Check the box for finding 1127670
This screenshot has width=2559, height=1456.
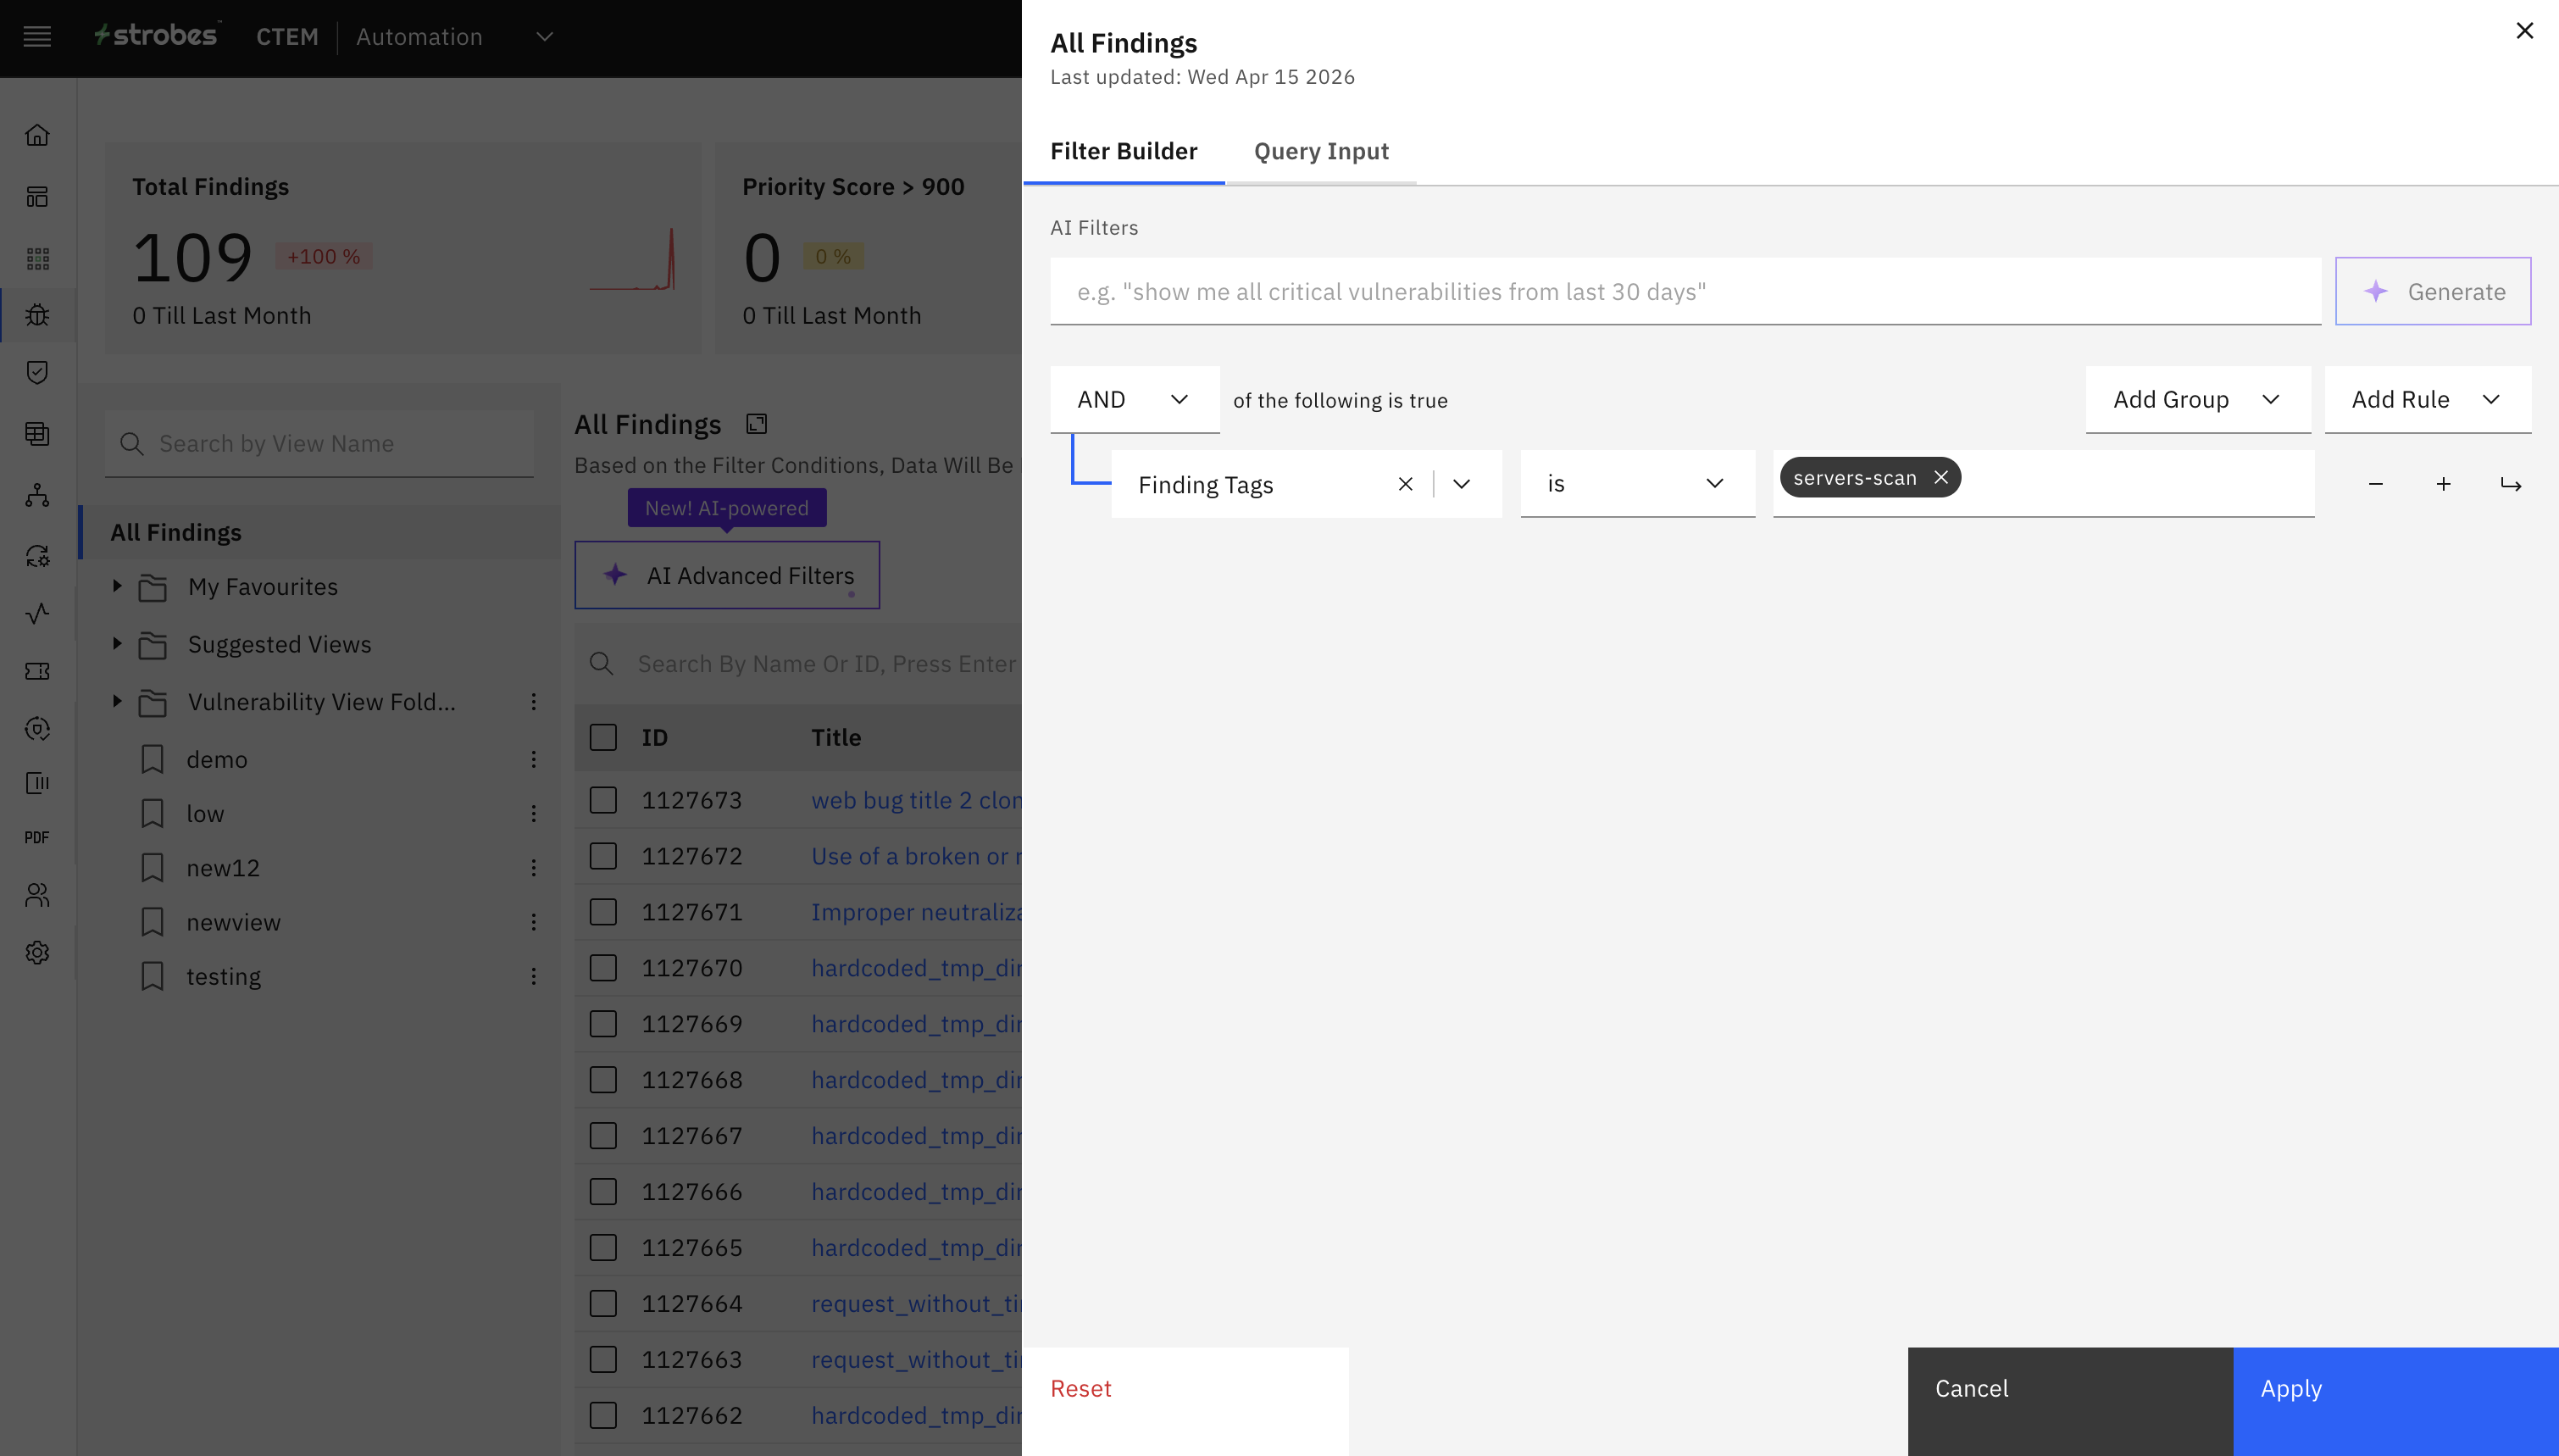(602, 968)
